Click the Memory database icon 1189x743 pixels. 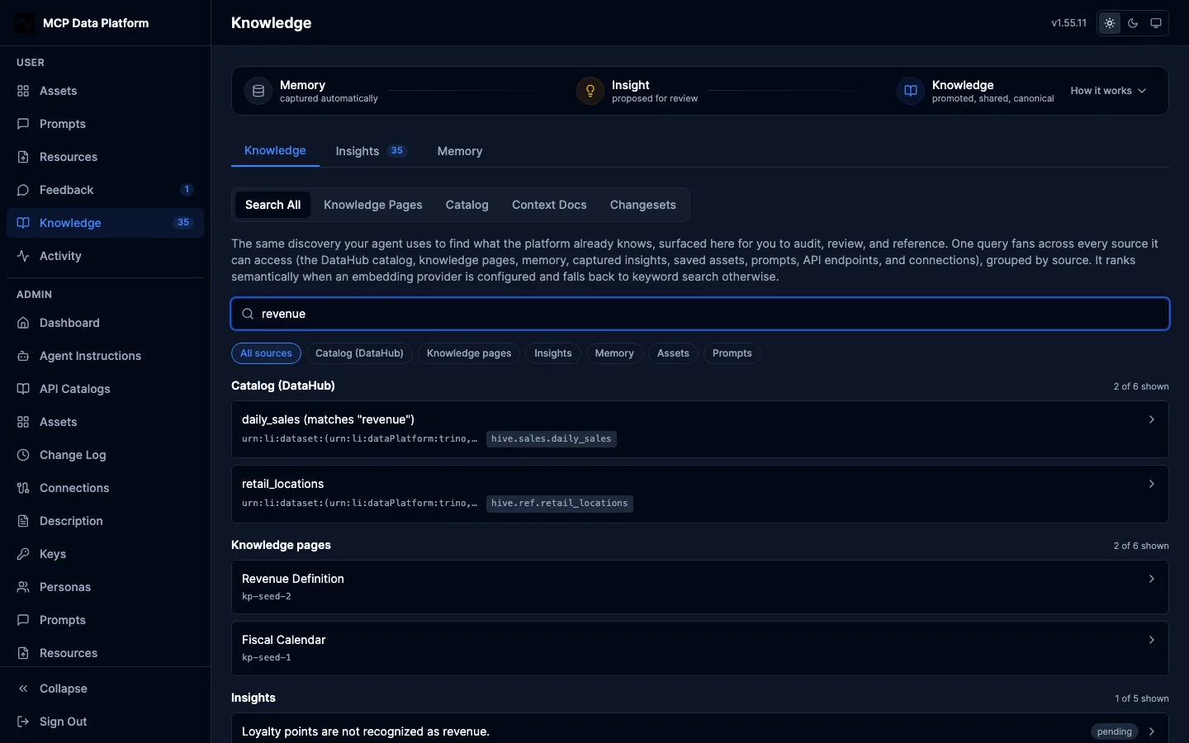(x=258, y=91)
